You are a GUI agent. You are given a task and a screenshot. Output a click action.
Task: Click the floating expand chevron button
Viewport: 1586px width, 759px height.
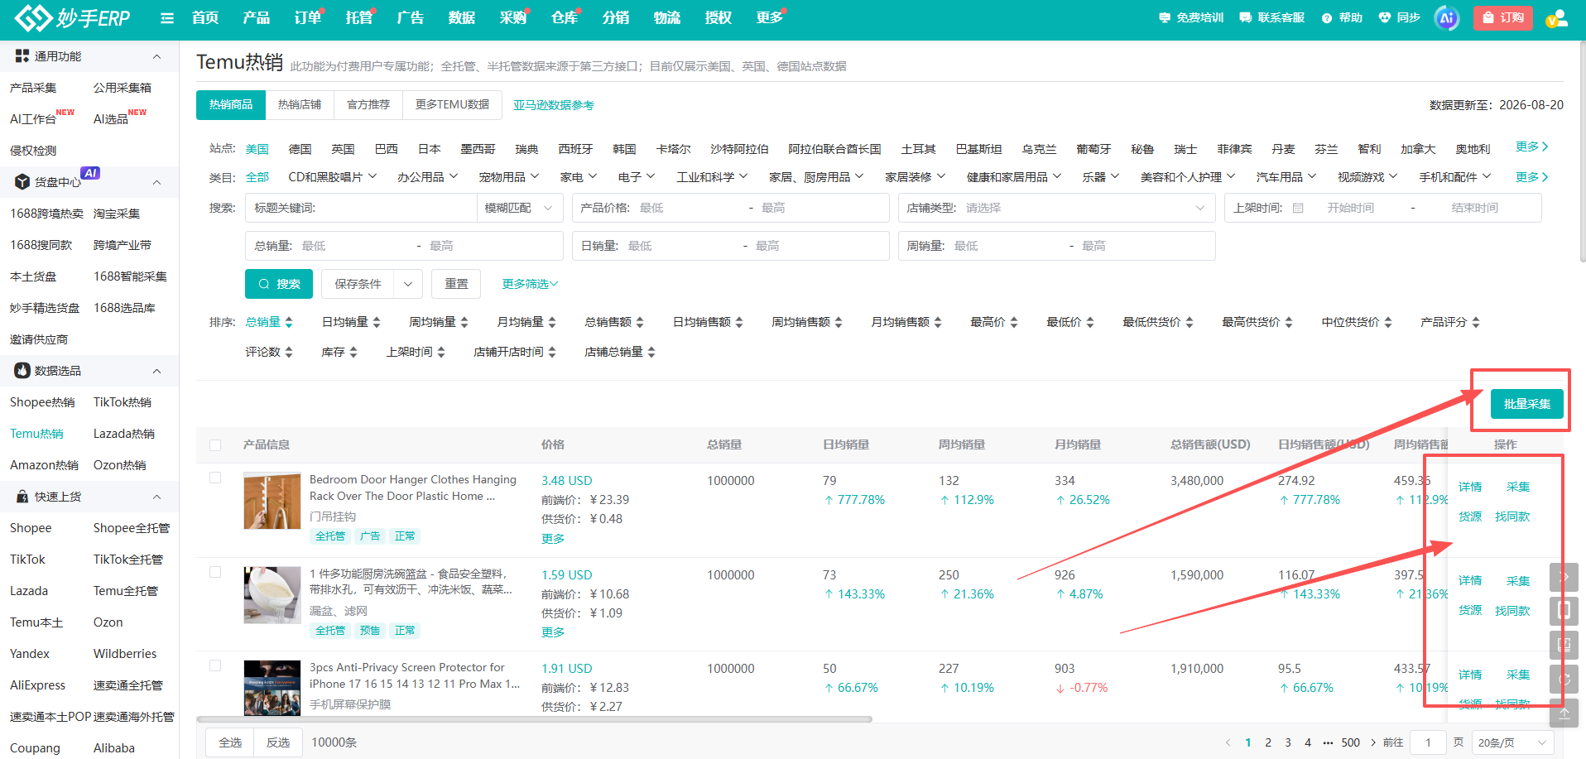tap(1564, 577)
